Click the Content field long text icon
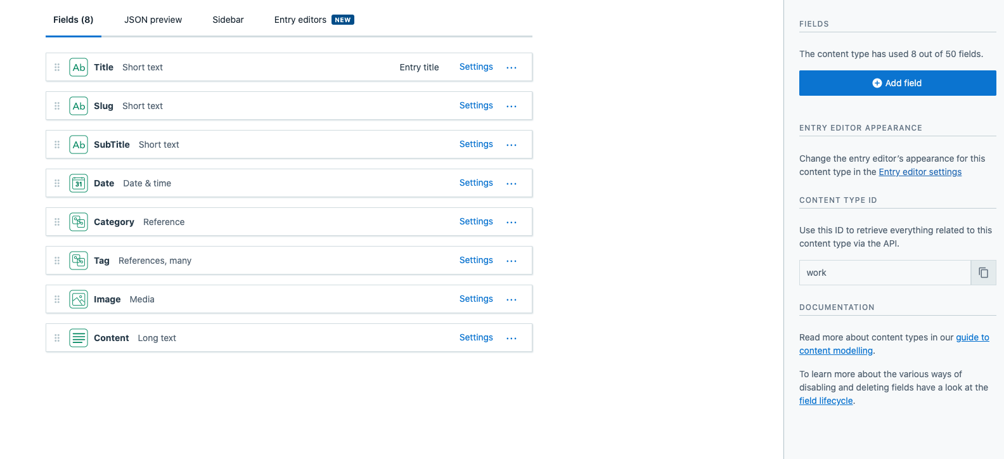Screen dimensions: 1004x459 tap(79, 338)
